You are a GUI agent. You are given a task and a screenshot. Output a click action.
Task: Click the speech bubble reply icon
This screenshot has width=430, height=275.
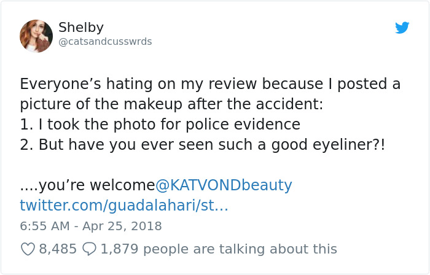(89, 249)
